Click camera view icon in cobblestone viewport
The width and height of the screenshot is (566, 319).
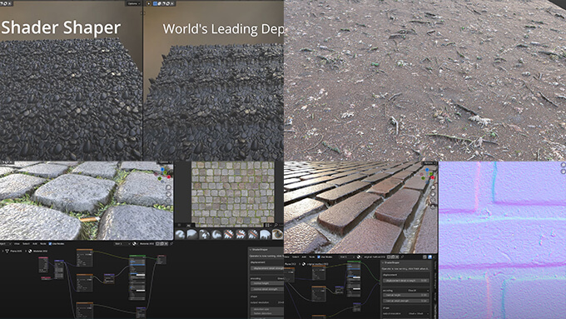169,201
